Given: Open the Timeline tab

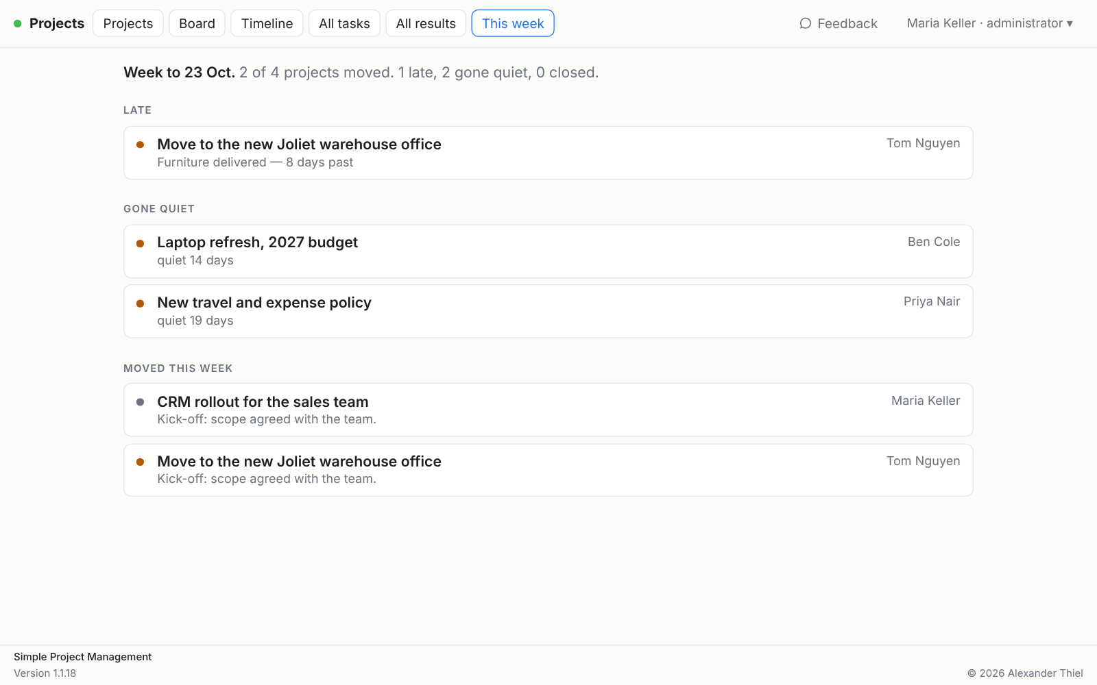Looking at the screenshot, I should tap(267, 23).
